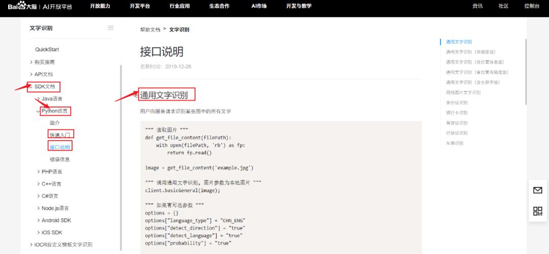Open 快速入门 under Python语言
The height and width of the screenshot is (254, 549).
[x=60, y=135]
